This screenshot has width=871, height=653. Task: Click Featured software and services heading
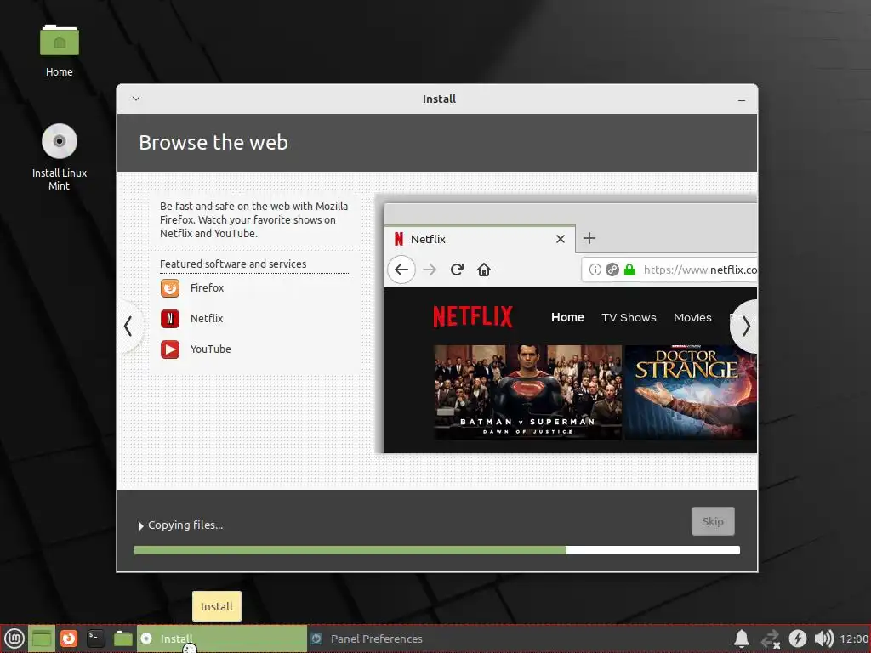pos(233,264)
